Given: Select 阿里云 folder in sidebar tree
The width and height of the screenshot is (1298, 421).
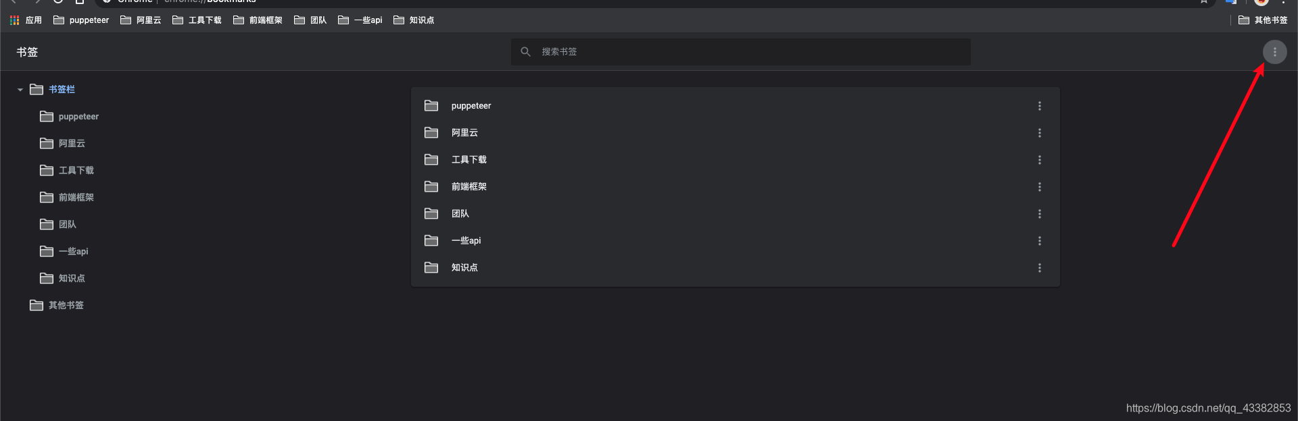Looking at the screenshot, I should tap(63, 144).
